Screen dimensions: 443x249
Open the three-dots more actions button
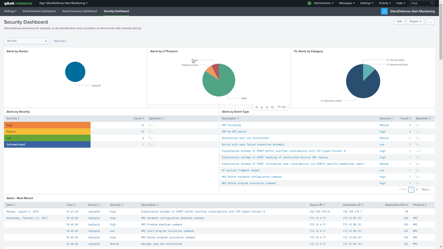pos(430,21)
